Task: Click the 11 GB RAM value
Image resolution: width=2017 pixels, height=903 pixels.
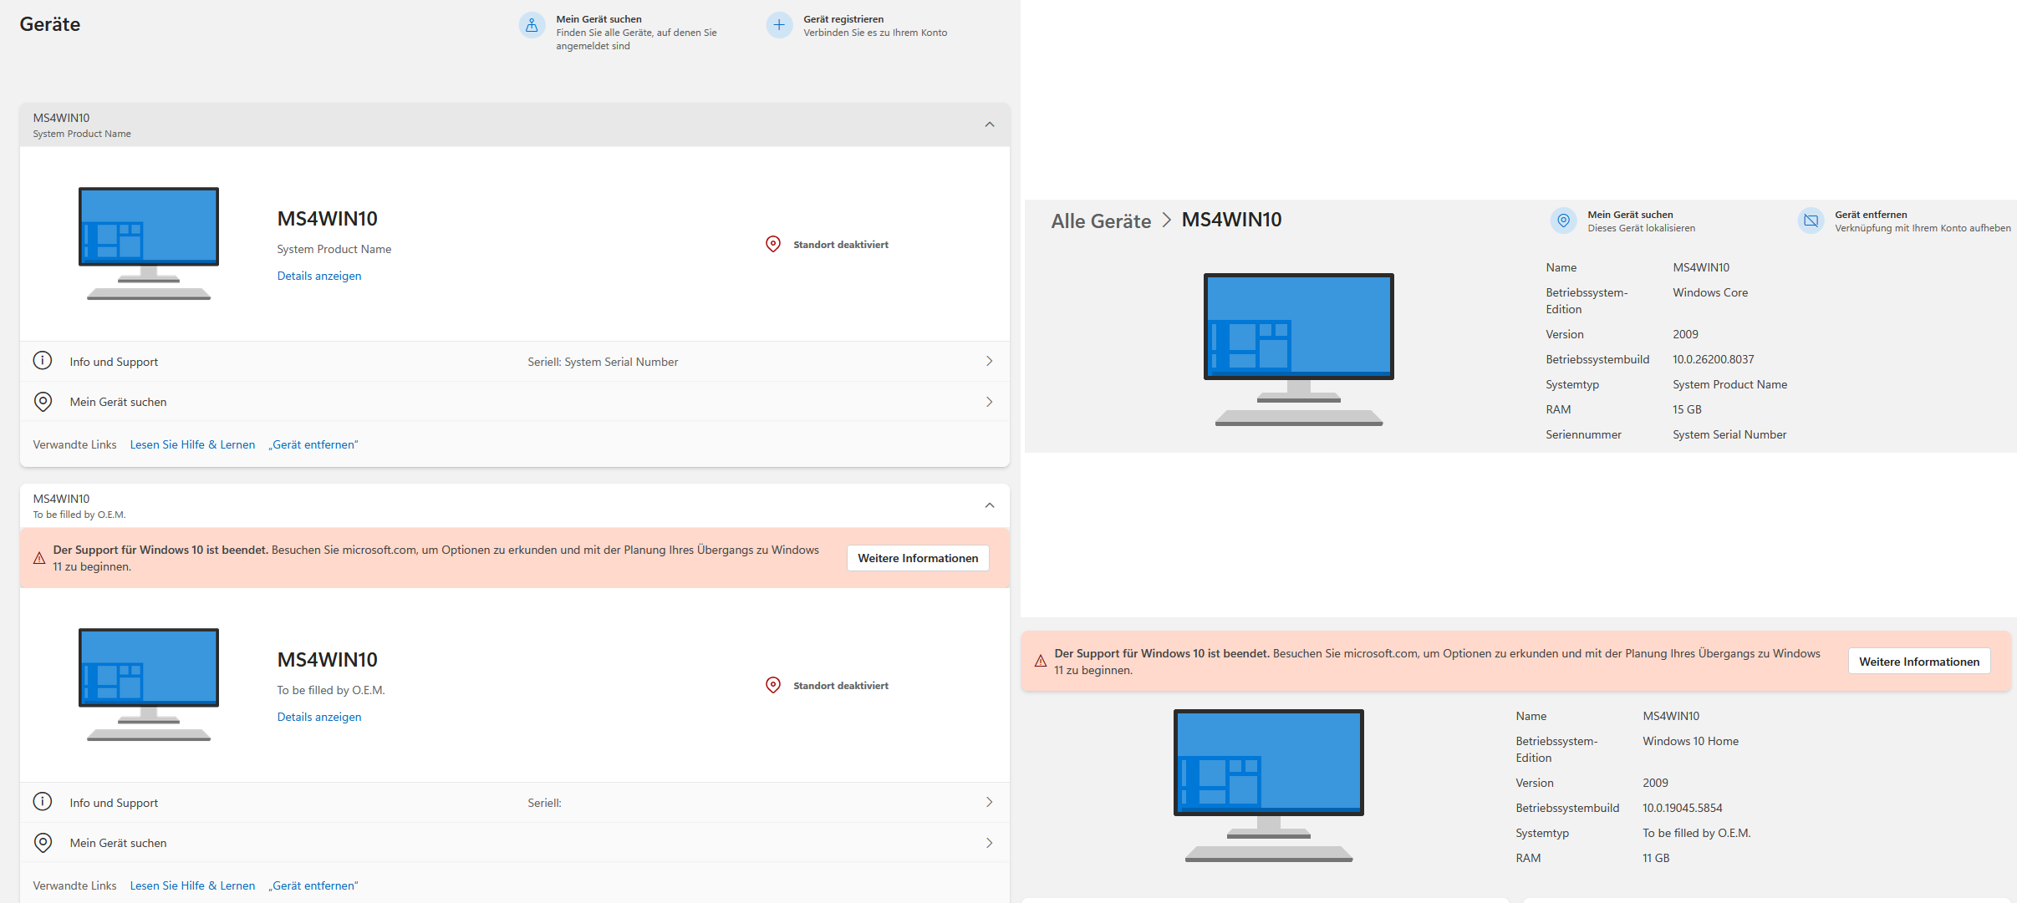Action: click(1656, 858)
